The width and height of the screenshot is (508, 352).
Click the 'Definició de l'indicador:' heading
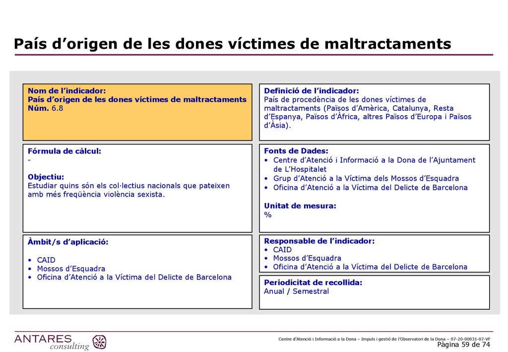tap(312, 91)
